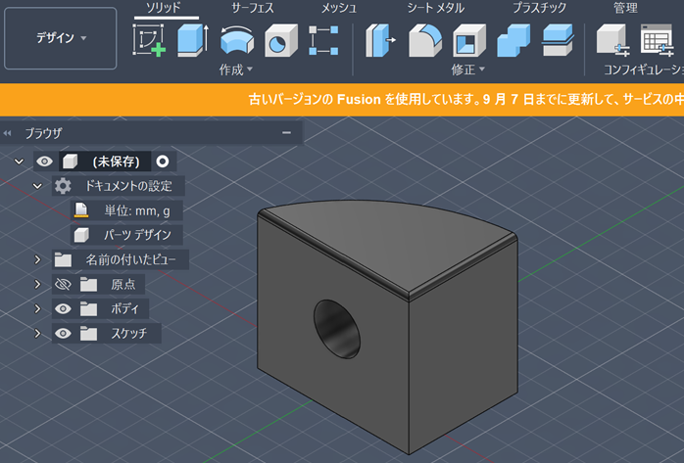This screenshot has width=684, height=463.
Task: Hide the ボディ folder
Action: (63, 308)
